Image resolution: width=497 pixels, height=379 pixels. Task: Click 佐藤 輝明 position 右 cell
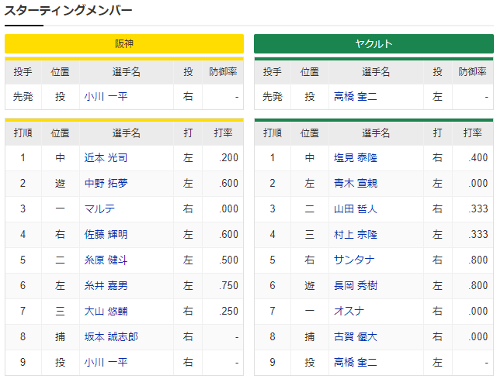[61, 234]
